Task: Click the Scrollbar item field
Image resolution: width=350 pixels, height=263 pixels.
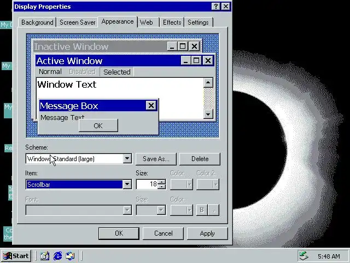Action: pyautogui.click(x=74, y=185)
